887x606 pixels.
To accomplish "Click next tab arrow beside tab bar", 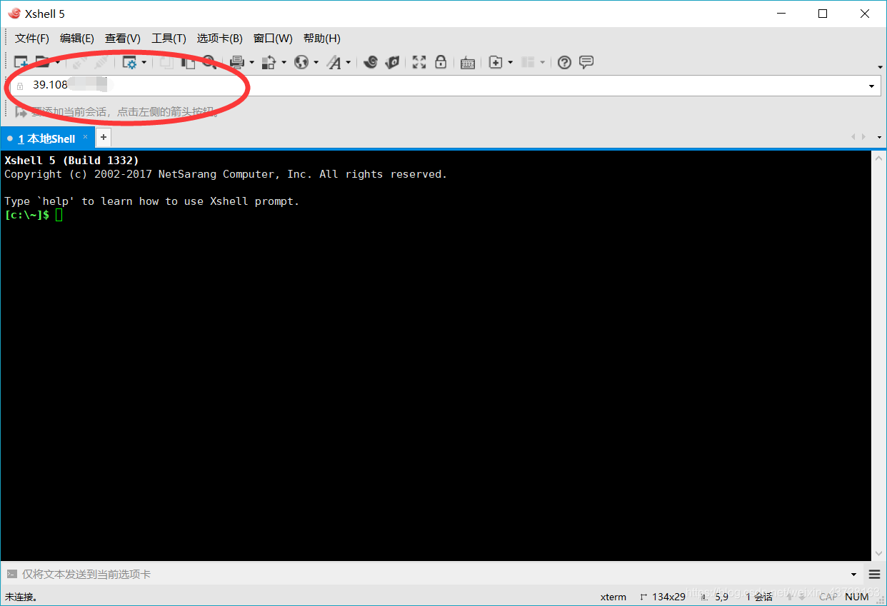I will (864, 137).
